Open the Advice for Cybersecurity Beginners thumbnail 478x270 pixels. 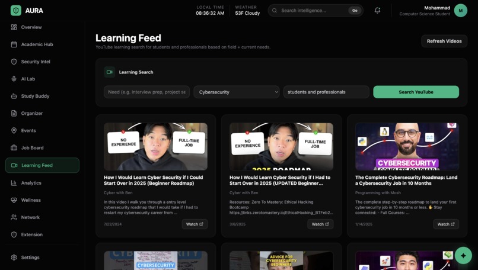(281, 261)
